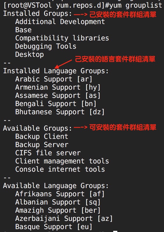Select 'Arabic Support [ar]' line
Screen dimensions: 164x232
[54, 79]
